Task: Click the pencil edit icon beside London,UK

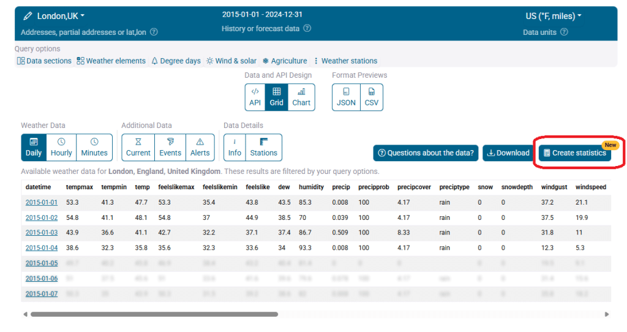Action: tap(28, 16)
